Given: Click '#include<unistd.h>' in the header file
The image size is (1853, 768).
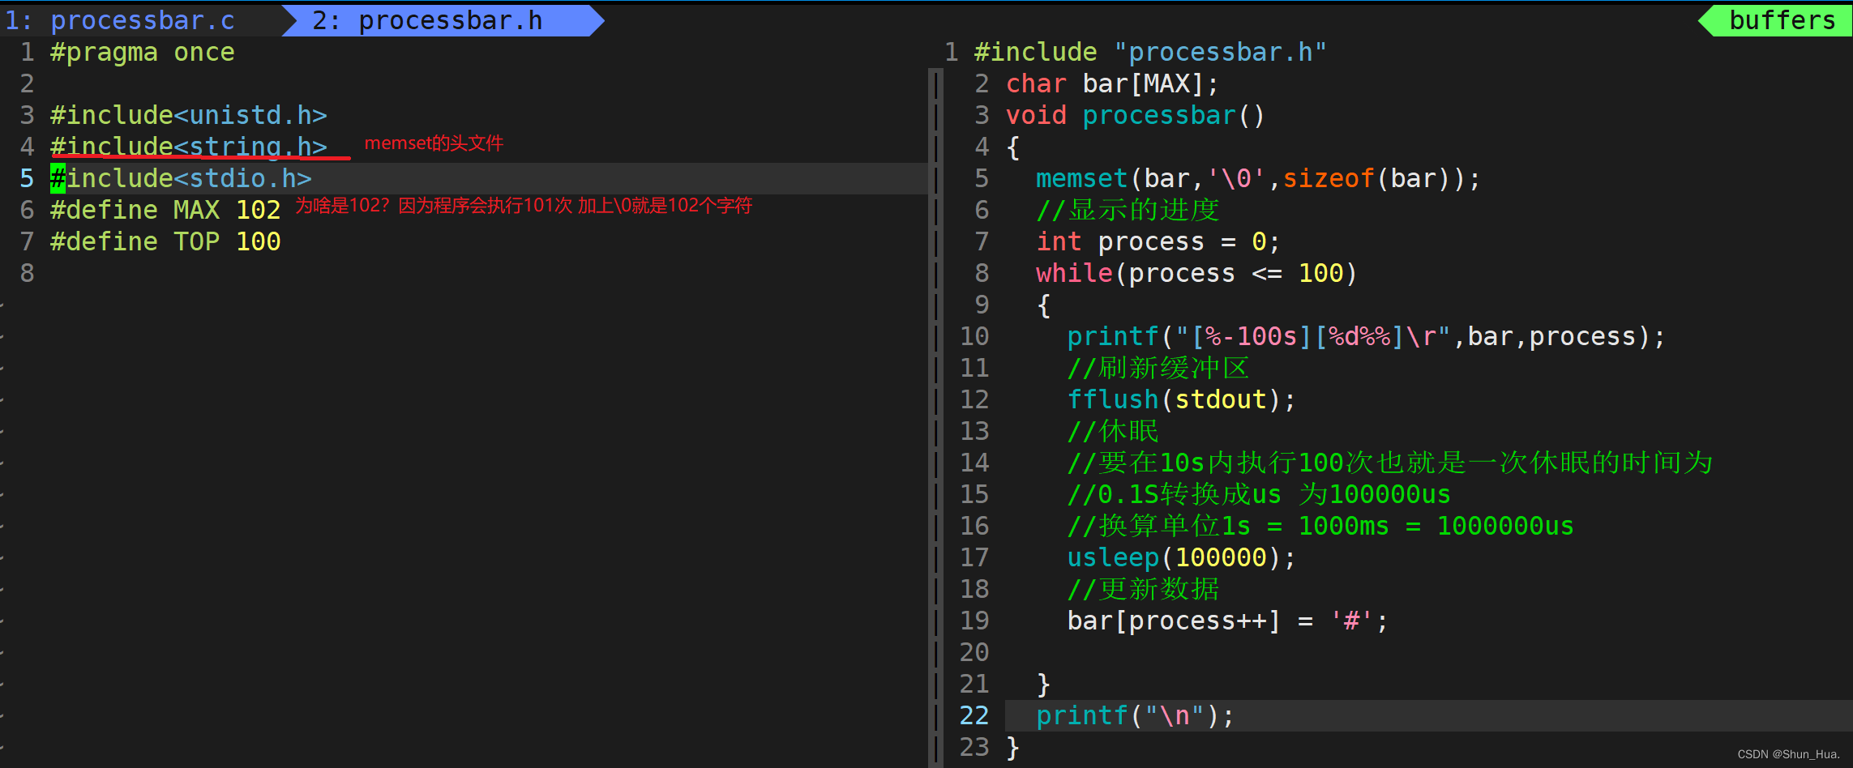Looking at the screenshot, I should click(189, 116).
